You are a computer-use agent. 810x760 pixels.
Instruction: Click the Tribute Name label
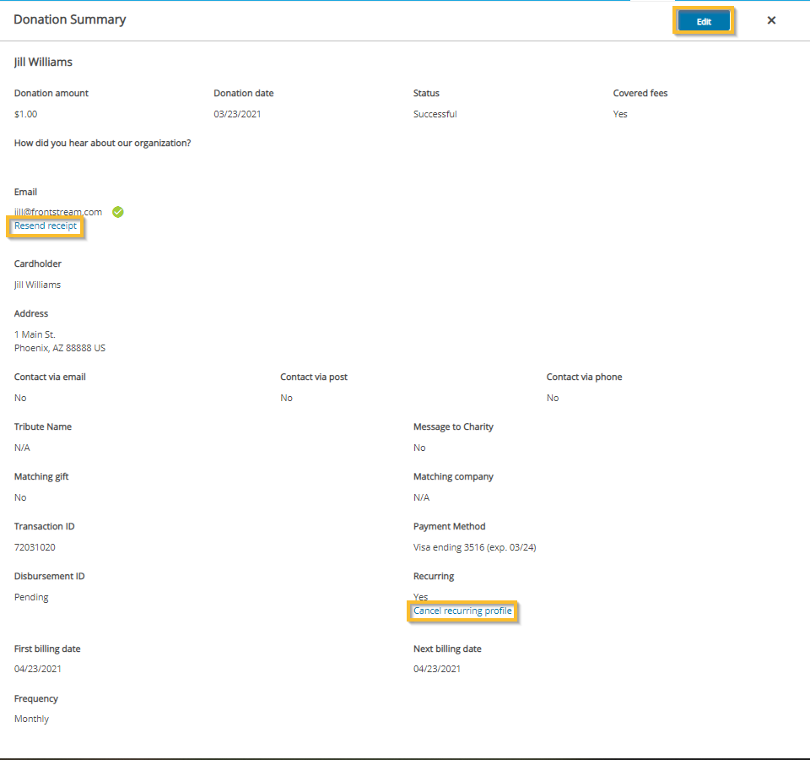pos(42,426)
